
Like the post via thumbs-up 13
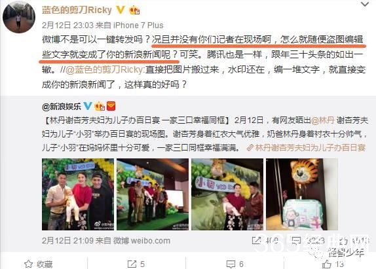333,264
